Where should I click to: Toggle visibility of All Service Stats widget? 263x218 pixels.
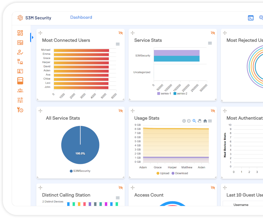pos(120,111)
